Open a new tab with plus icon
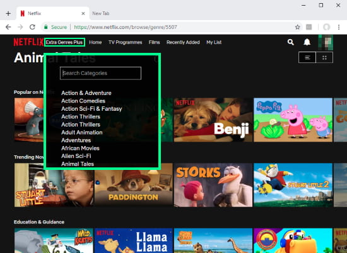The width and height of the screenshot is (347, 253). (8, 13)
